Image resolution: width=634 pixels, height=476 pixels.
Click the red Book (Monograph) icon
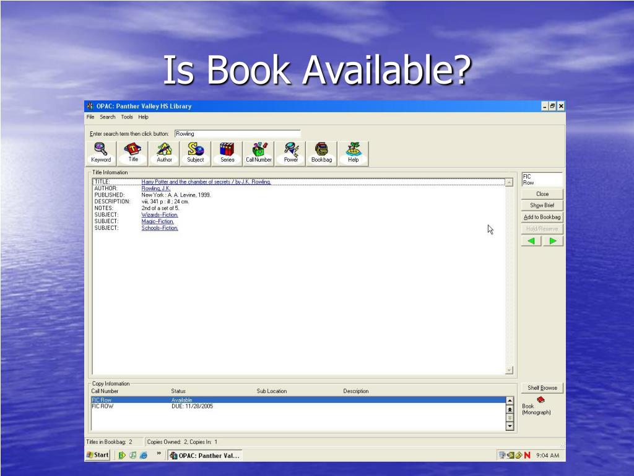541,400
